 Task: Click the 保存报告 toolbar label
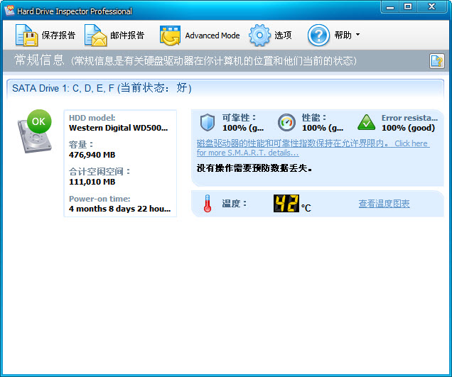[x=58, y=35]
